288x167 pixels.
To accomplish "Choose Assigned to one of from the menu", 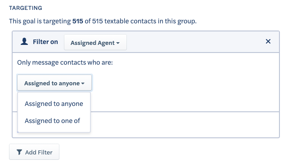I will click(52, 121).
